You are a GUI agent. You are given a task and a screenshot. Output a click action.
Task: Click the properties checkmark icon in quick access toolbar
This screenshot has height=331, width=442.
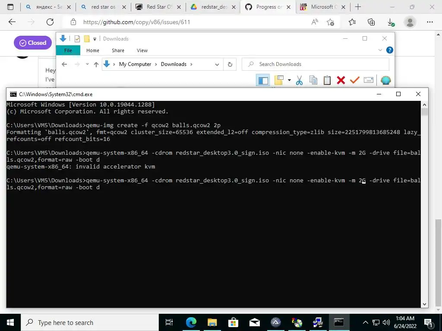click(x=77, y=39)
